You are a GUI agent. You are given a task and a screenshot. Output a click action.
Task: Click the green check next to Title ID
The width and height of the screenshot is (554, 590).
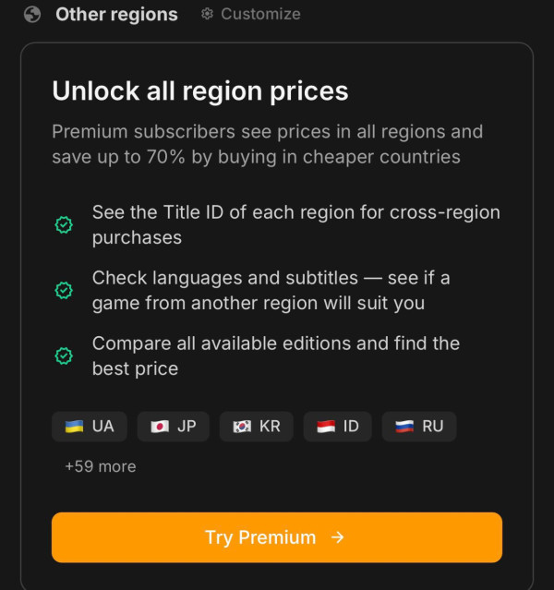[x=64, y=224]
